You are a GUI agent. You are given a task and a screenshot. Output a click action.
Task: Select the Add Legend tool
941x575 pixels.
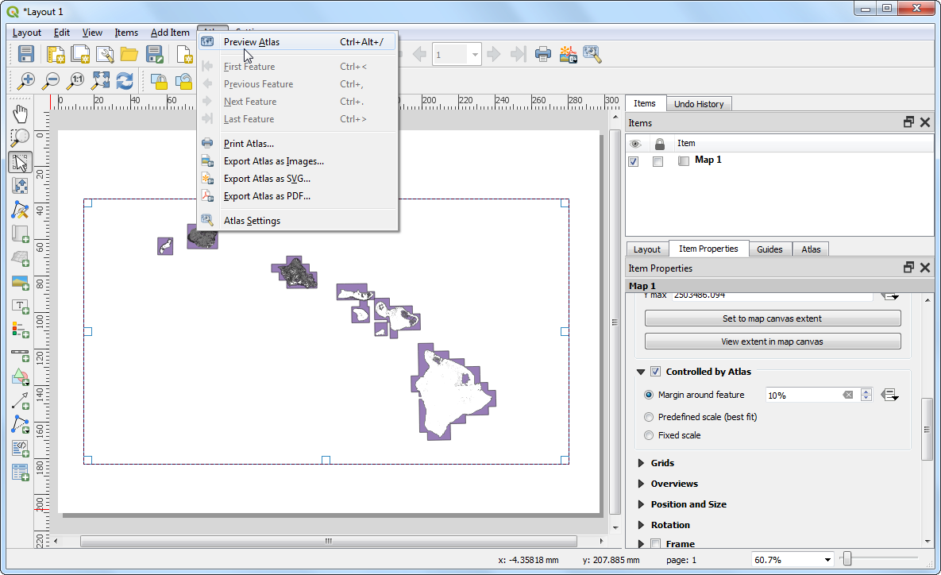21,329
